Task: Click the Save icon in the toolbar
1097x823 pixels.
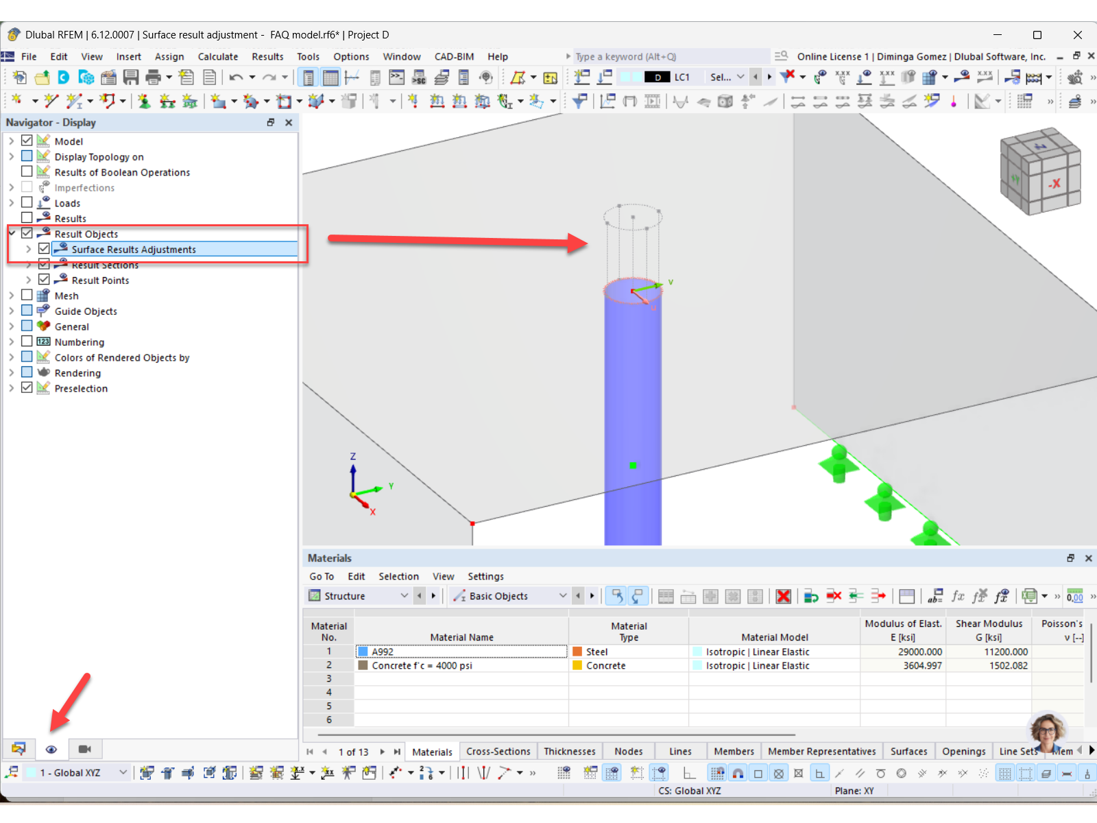Action: coord(130,77)
